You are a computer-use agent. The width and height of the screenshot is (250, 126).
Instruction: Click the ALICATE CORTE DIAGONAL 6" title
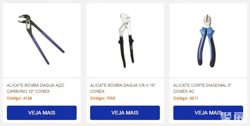(202, 88)
